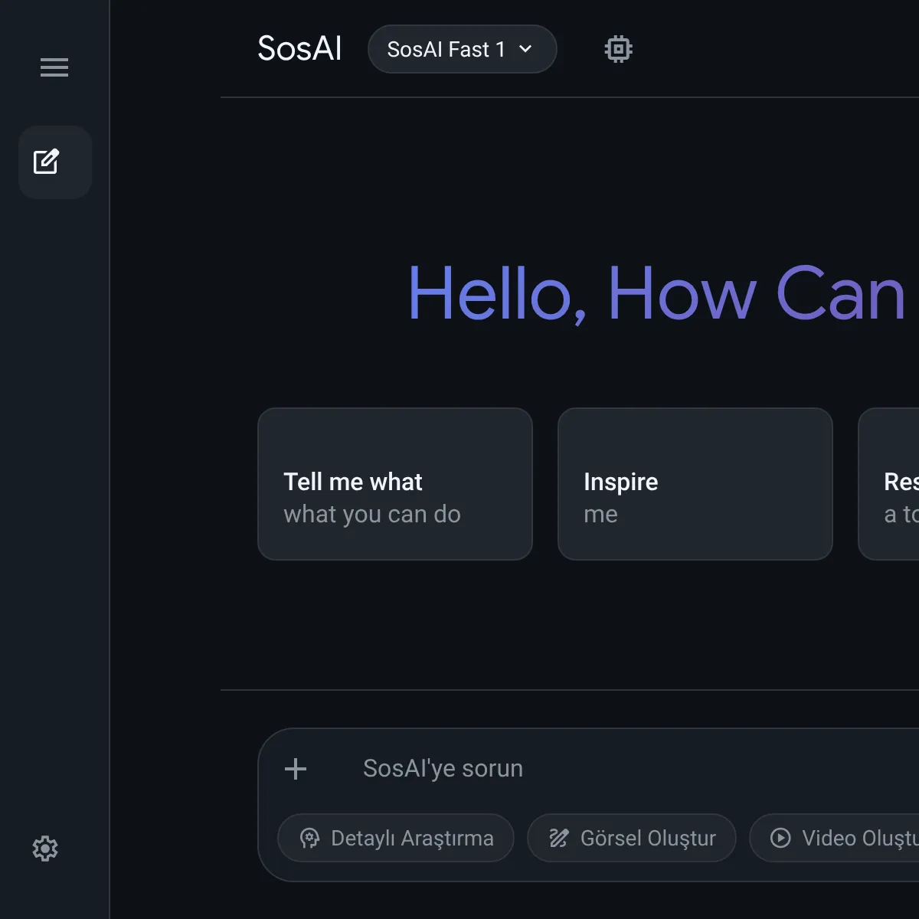
Task: Click the 'what you can do' subtitle text
Action: tap(372, 515)
